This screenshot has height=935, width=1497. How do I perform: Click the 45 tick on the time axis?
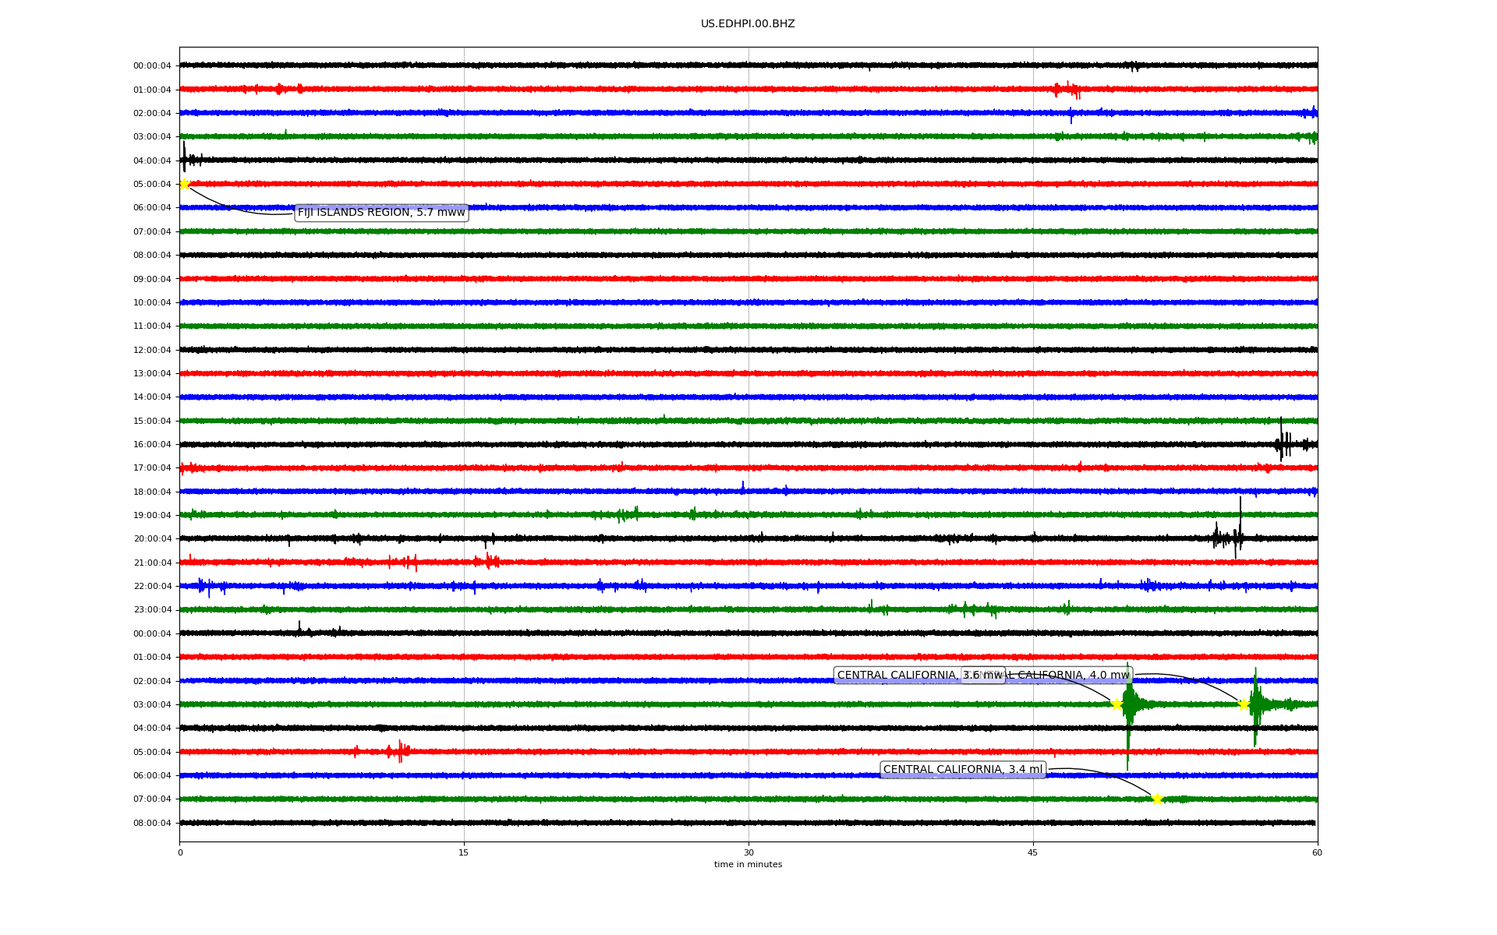pyautogui.click(x=1033, y=852)
